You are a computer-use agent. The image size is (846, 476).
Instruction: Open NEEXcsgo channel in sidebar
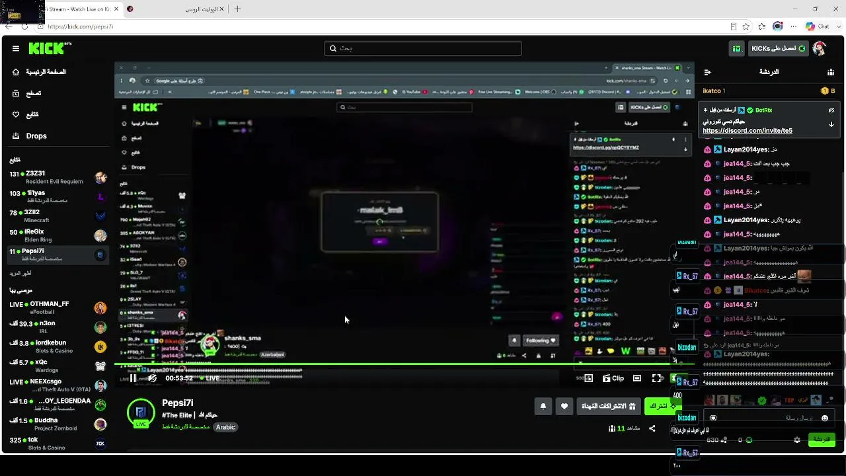click(x=58, y=385)
